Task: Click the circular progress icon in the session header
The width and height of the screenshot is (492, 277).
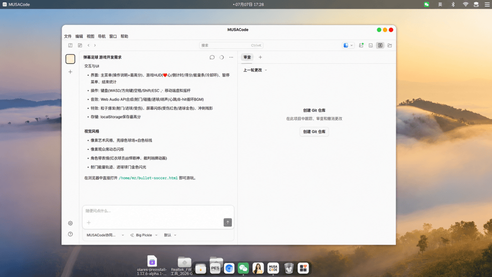Action: click(x=221, y=57)
